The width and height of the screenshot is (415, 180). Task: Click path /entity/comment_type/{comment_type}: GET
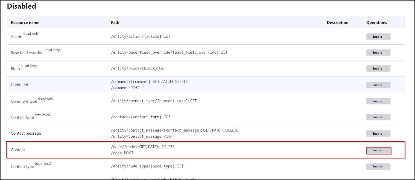(154, 101)
